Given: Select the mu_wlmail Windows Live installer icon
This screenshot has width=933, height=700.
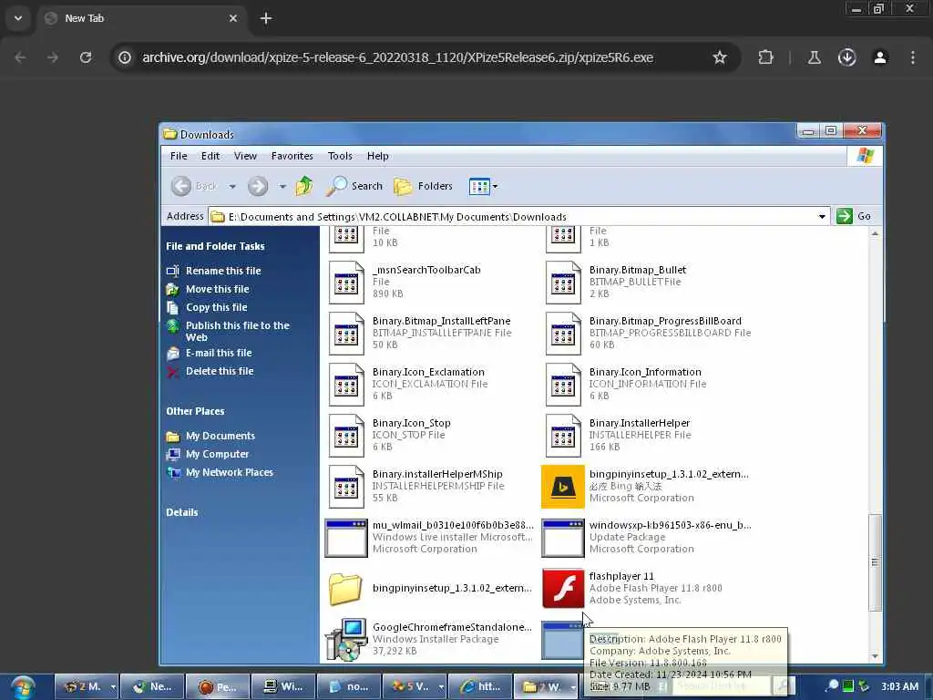Looking at the screenshot, I should (345, 538).
